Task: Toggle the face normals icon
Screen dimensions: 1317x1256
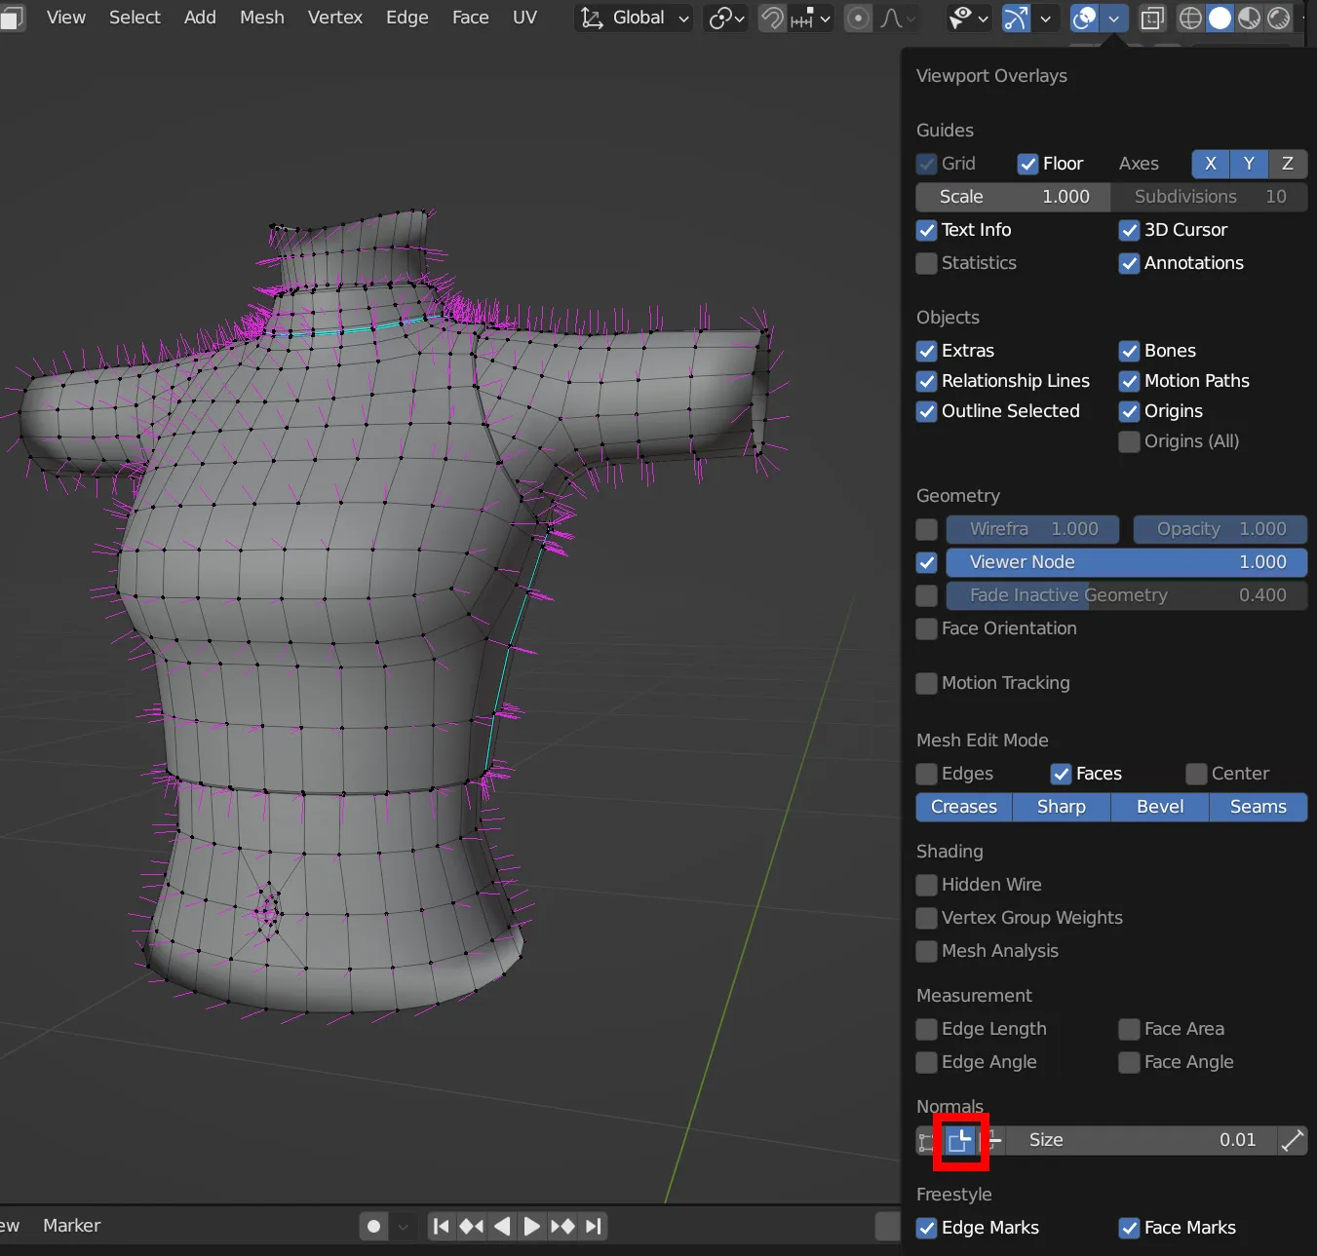Action: 992,1140
